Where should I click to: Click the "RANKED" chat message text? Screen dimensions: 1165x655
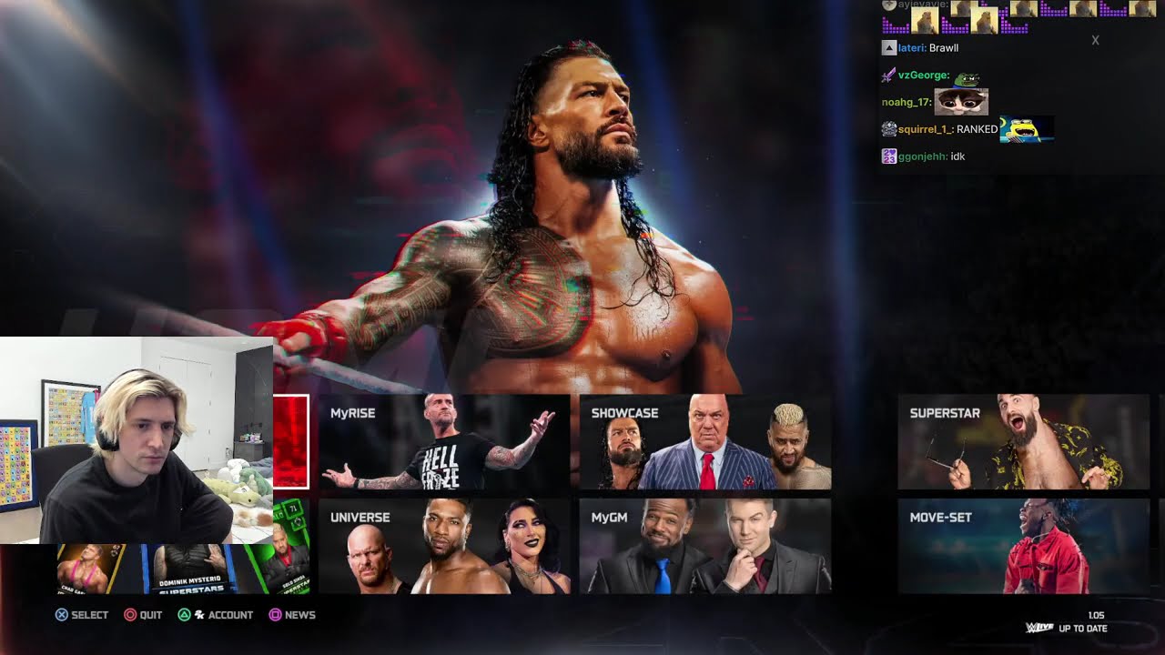(x=978, y=129)
